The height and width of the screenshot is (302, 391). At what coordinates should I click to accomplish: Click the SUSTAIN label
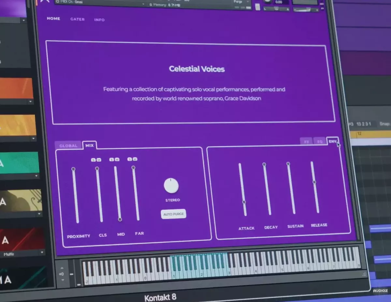click(296, 226)
